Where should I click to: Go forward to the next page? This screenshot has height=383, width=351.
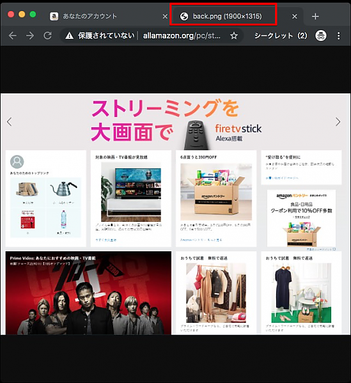30,36
